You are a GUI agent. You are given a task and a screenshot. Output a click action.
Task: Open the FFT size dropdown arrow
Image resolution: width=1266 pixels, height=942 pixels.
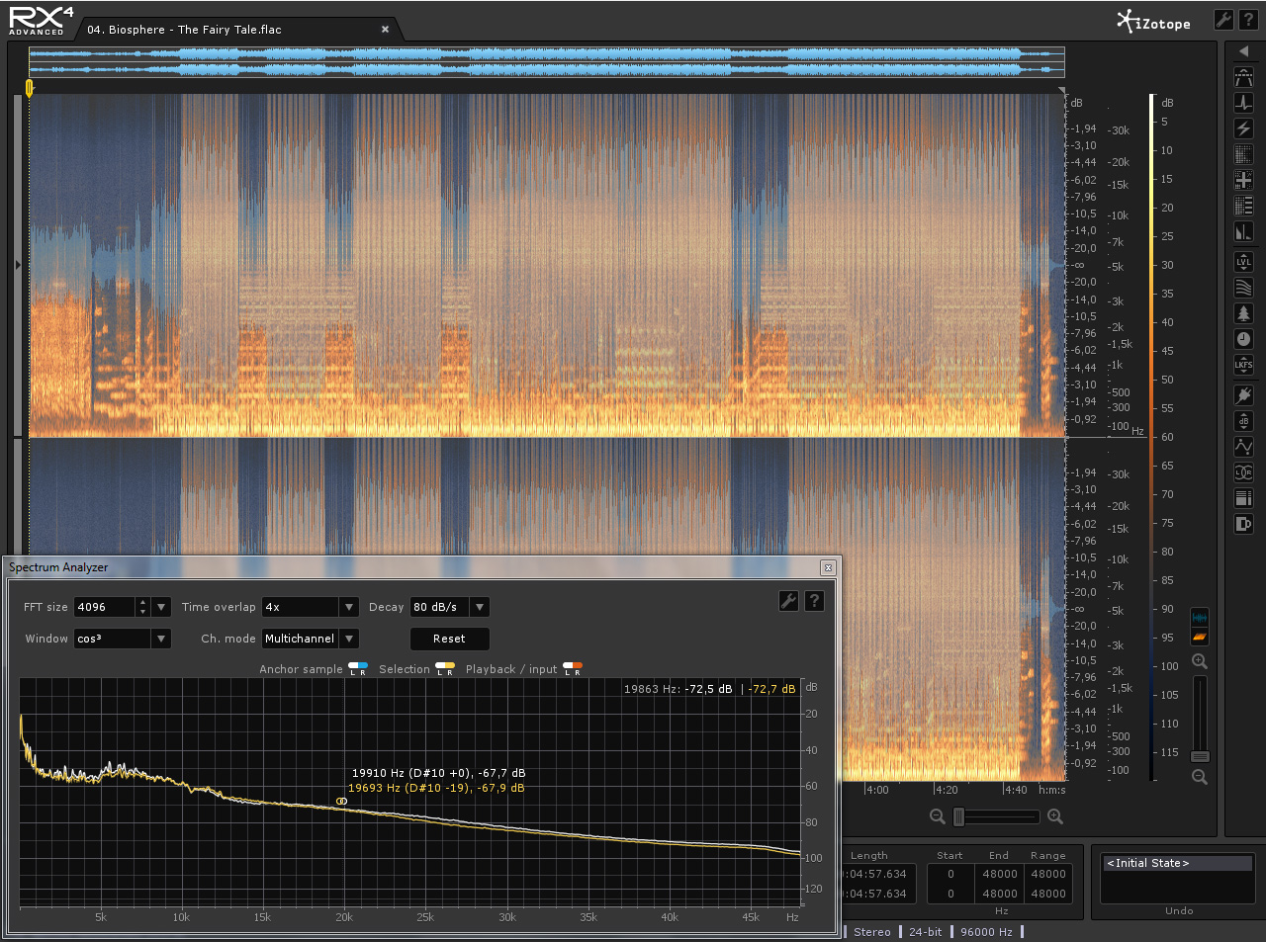pyautogui.click(x=162, y=607)
